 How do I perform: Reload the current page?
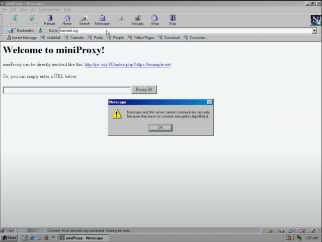[x=49, y=20]
